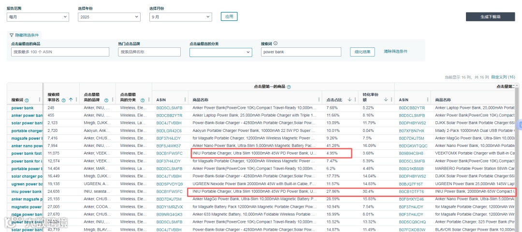
Task: Click the sort arrow on 点击占比 column
Action: click(350, 100)
